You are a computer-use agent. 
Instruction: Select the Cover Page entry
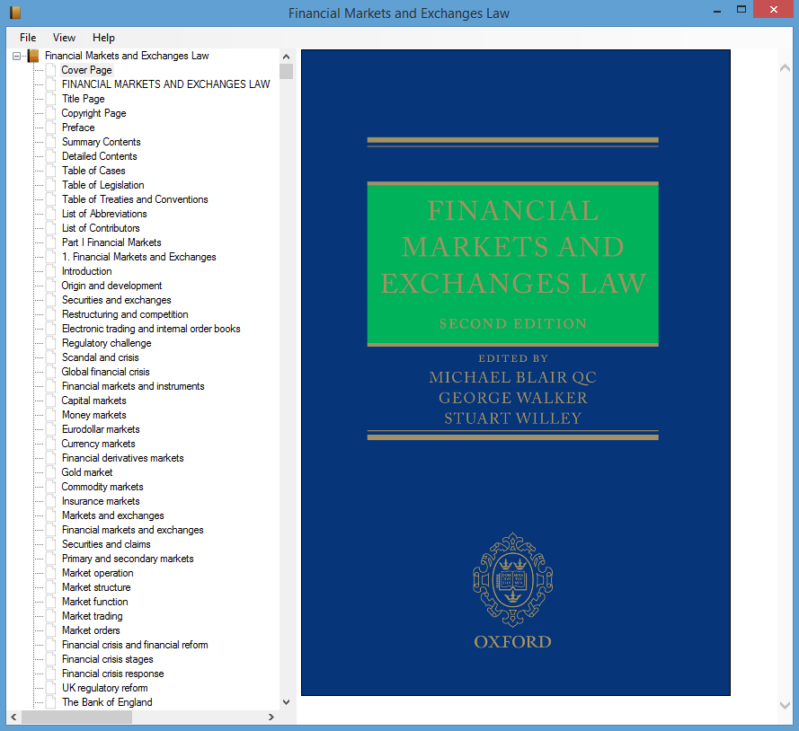86,70
